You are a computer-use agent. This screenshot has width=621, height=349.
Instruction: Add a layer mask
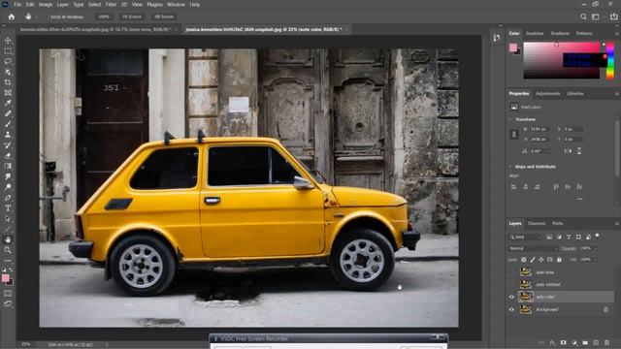click(x=563, y=342)
